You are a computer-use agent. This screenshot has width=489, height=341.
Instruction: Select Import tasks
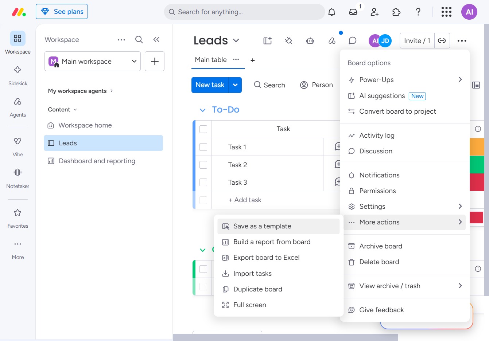click(x=279, y=274)
